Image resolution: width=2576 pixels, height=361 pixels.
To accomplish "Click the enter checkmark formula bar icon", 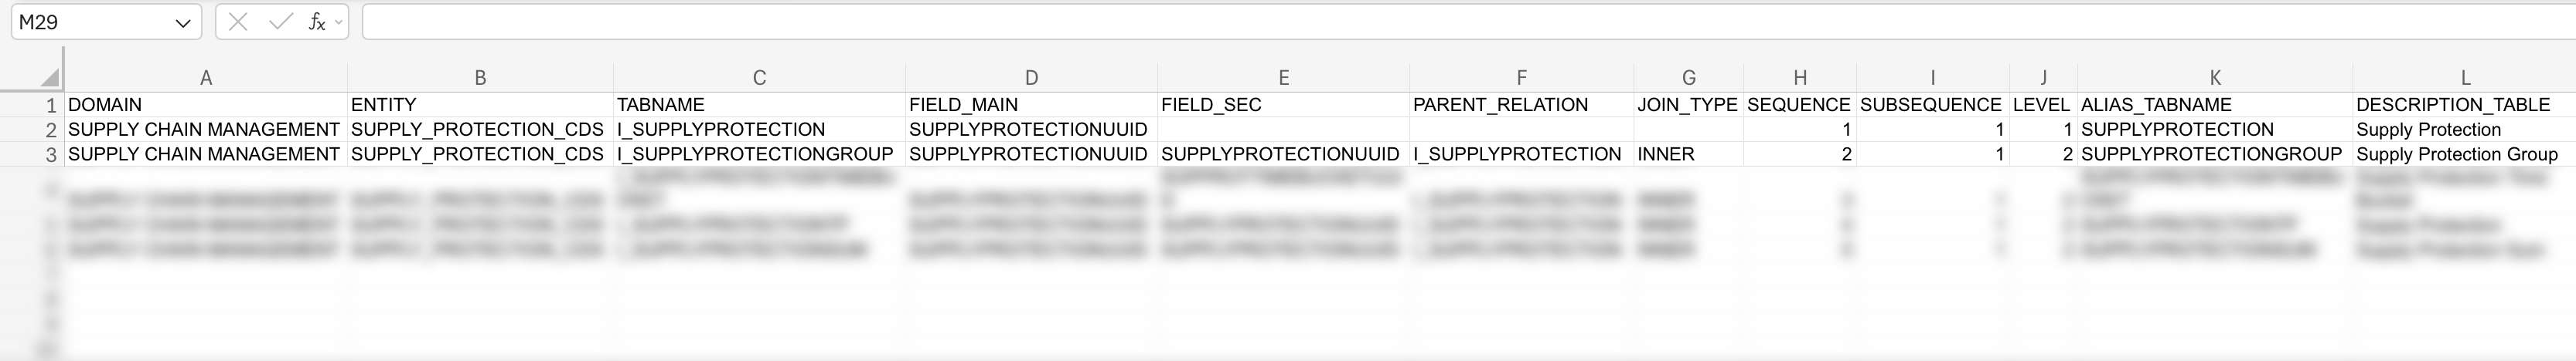I will pyautogui.click(x=281, y=22).
